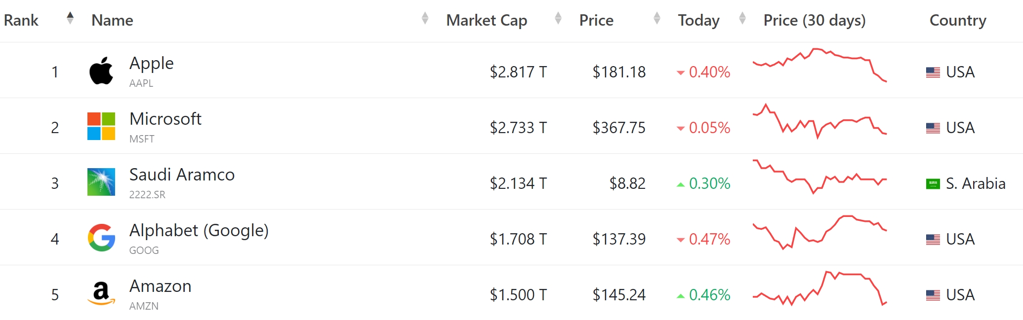1023x320 pixels.
Task: Sort by Today change arrows
Action: click(x=742, y=18)
